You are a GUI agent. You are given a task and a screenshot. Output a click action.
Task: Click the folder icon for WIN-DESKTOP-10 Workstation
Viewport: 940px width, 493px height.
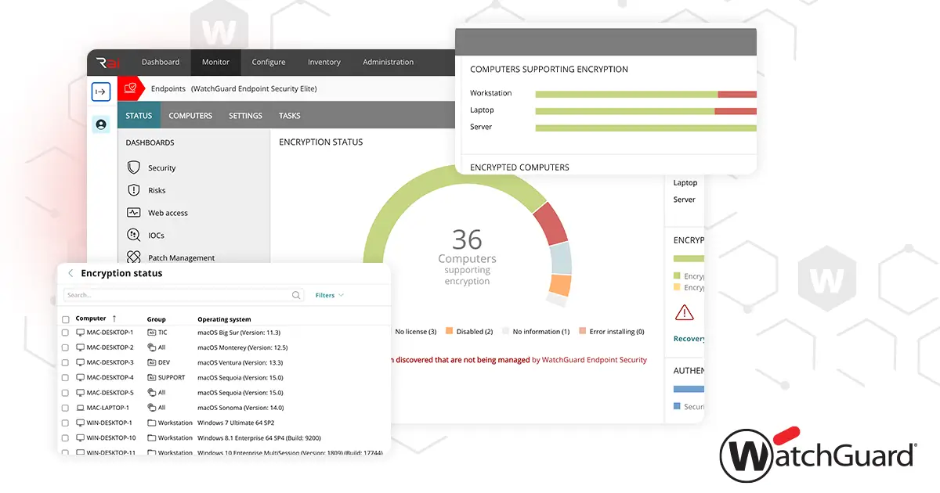click(151, 438)
